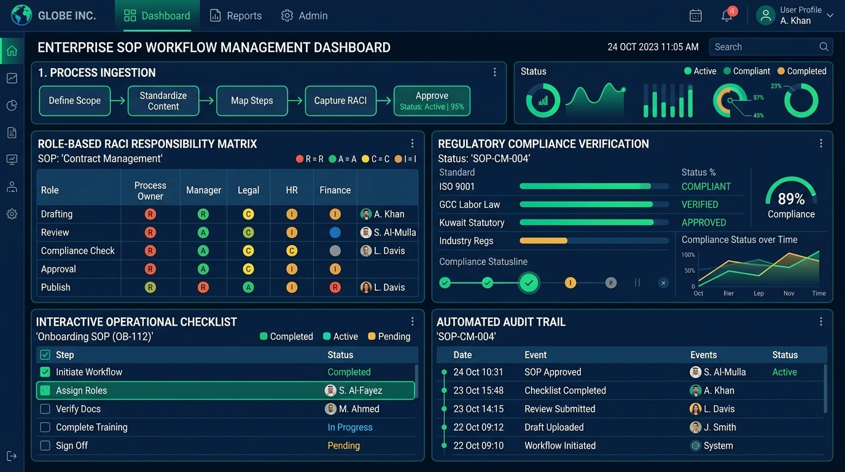Open the pie chart sidebar icon
The width and height of the screenshot is (845, 472).
pos(12,105)
